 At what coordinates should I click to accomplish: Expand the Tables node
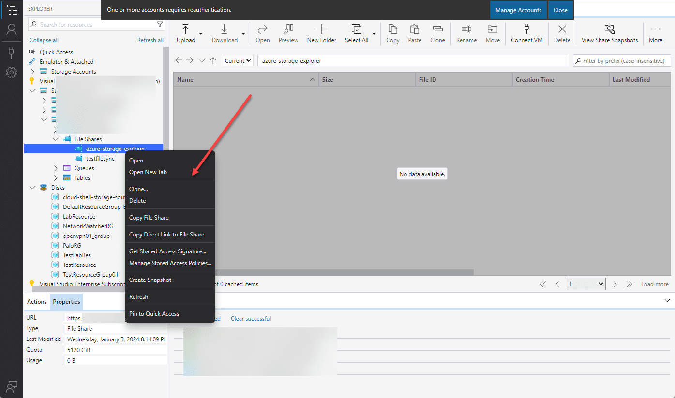[56, 178]
